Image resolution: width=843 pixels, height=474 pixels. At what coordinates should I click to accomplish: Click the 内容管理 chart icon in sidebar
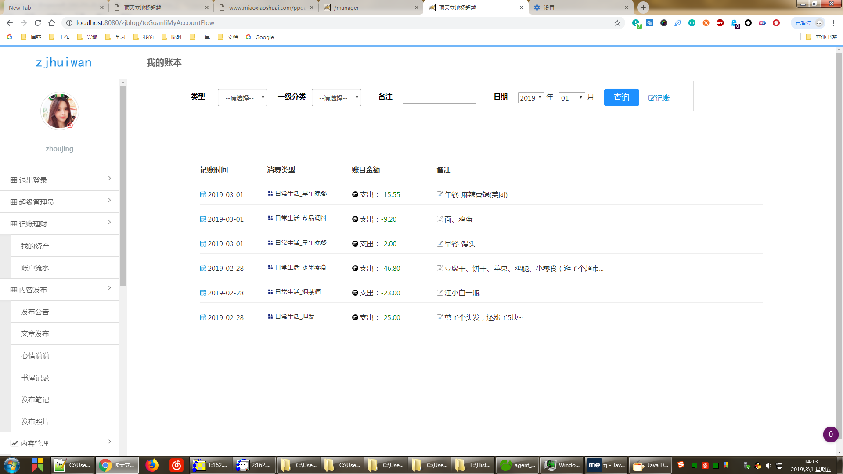pos(14,443)
